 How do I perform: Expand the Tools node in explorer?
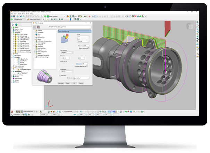pyautogui.click(x=12, y=54)
